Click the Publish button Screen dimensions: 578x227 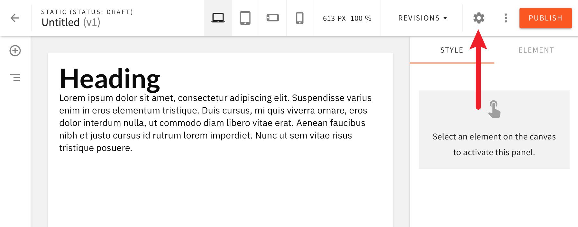pos(546,18)
